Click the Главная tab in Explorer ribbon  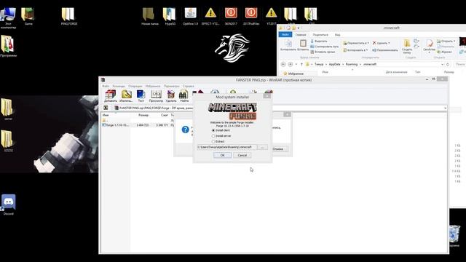pos(301,35)
